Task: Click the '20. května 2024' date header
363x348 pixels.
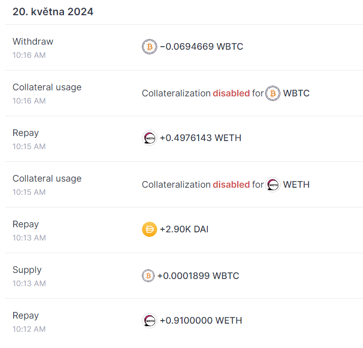Action: click(53, 12)
